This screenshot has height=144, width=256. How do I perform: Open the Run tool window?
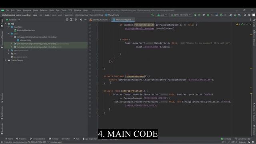tap(76, 139)
